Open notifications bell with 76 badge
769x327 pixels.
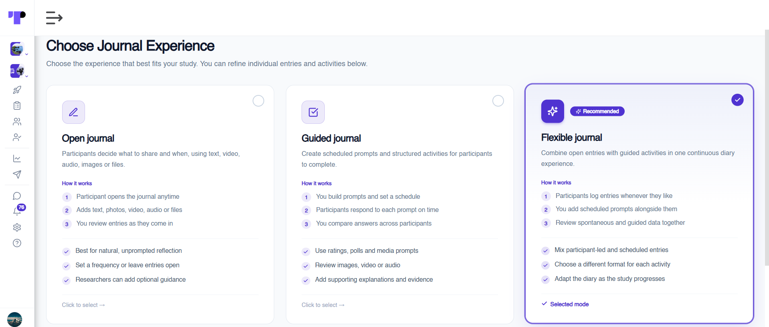tap(18, 210)
